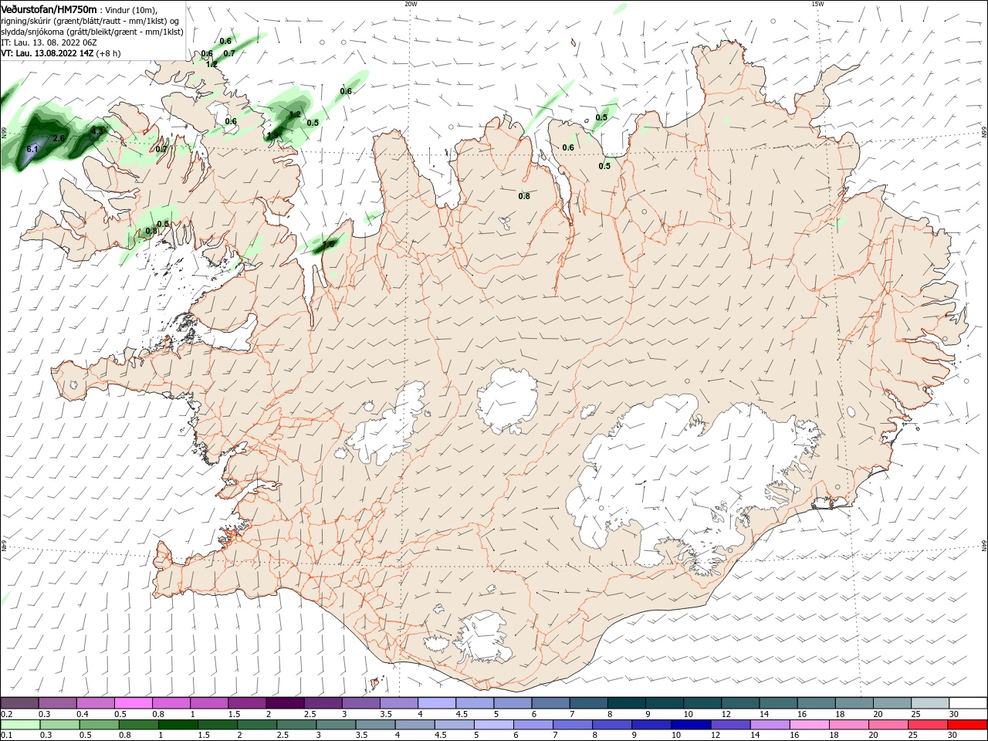988x741 pixels.
Task: Click the '1.6' precipitation value on map
Action: [x=328, y=244]
